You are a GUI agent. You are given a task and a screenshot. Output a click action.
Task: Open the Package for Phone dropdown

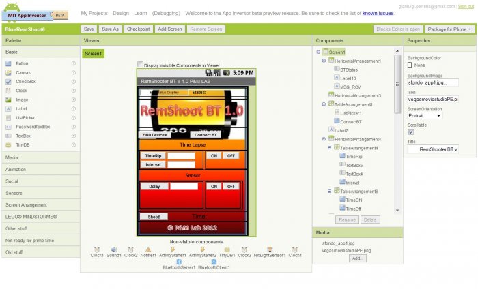(x=449, y=29)
